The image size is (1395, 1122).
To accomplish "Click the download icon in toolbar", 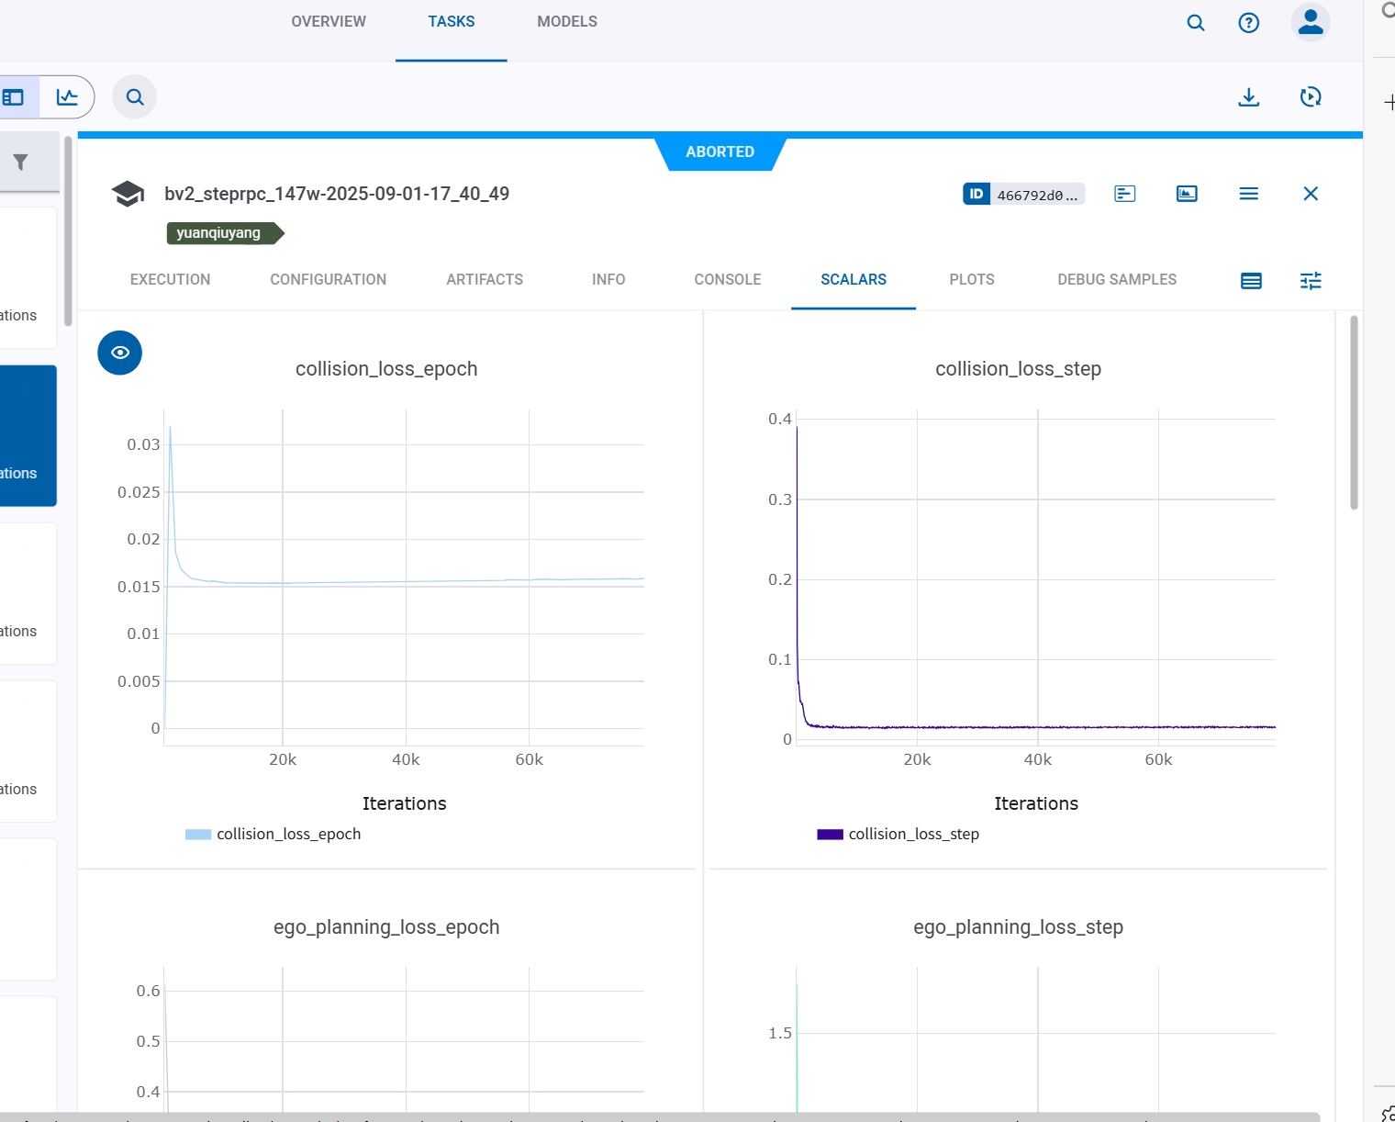I will point(1249,97).
